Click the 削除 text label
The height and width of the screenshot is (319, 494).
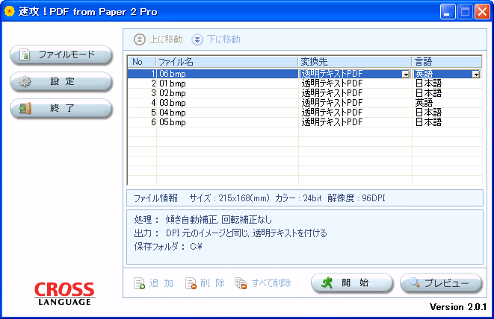(212, 283)
